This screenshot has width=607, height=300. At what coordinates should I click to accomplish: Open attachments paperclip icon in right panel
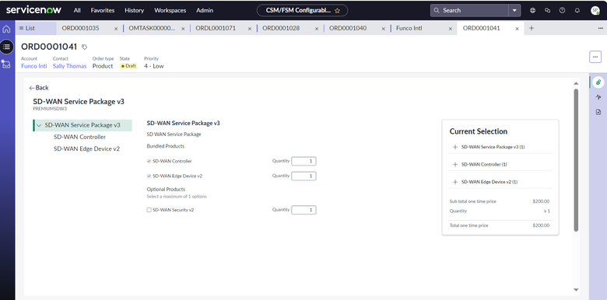pyautogui.click(x=598, y=82)
